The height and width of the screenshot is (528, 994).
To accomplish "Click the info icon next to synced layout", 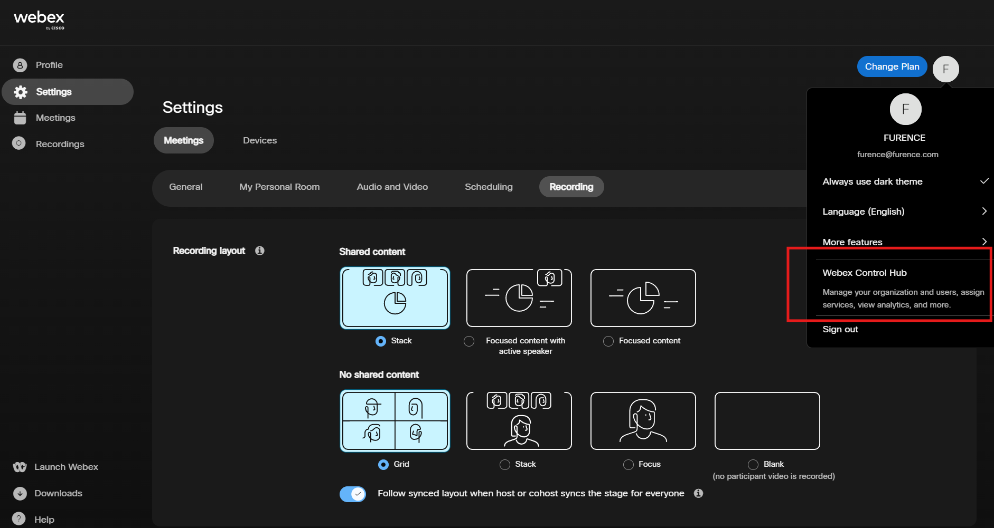I will (x=698, y=493).
